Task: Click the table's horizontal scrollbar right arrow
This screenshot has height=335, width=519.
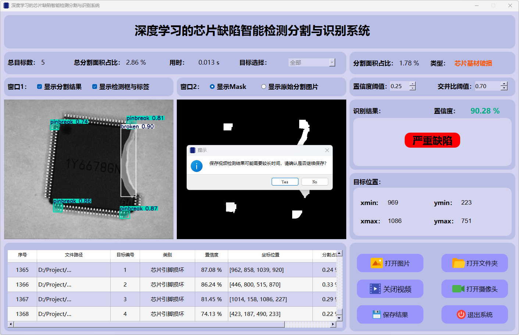Action: tap(333, 324)
